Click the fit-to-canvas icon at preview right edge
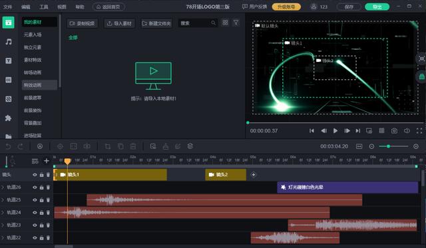Image resolution: width=426 pixels, height=248 pixels. 421,59
